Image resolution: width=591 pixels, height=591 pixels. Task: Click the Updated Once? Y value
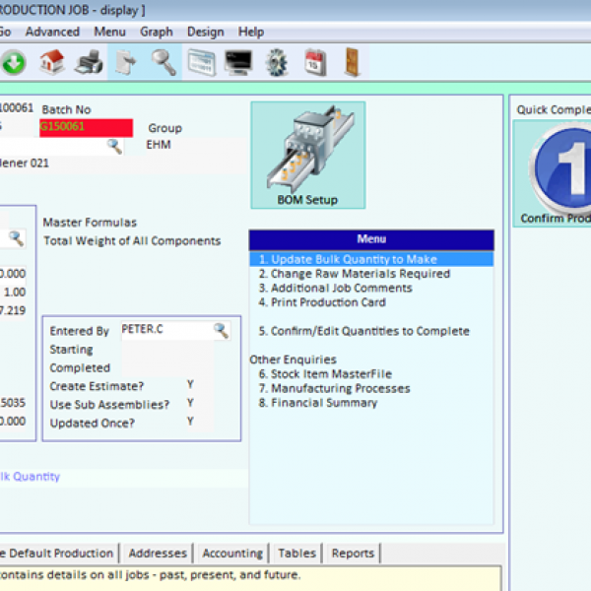pos(191,421)
